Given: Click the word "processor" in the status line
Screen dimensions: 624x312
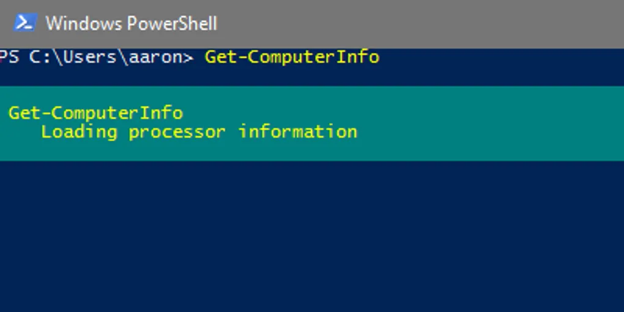Looking at the screenshot, I should tap(177, 132).
